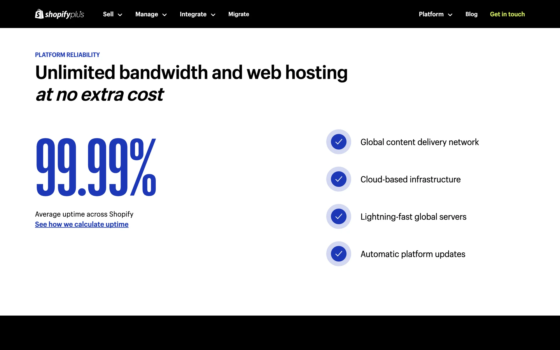The image size is (560, 350).
Task: Open the Blog nav item
Action: pos(471,14)
